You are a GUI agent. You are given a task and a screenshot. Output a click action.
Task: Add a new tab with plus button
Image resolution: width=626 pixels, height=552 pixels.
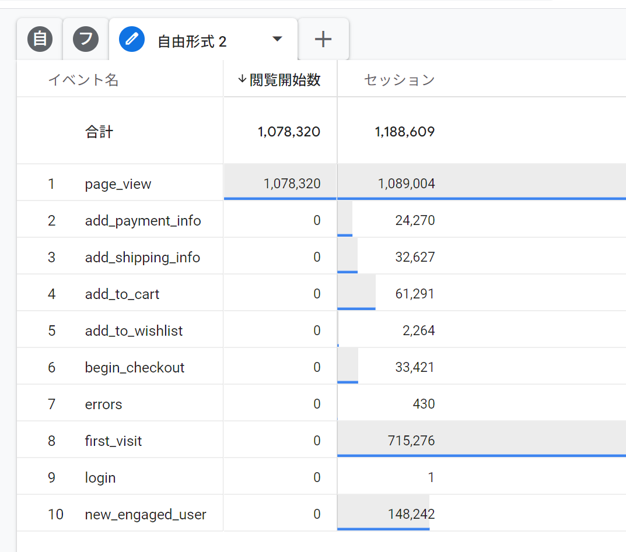click(x=323, y=39)
